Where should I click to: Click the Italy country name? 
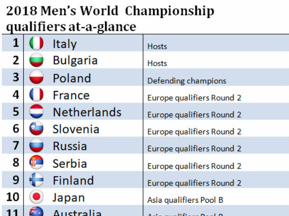(65, 44)
